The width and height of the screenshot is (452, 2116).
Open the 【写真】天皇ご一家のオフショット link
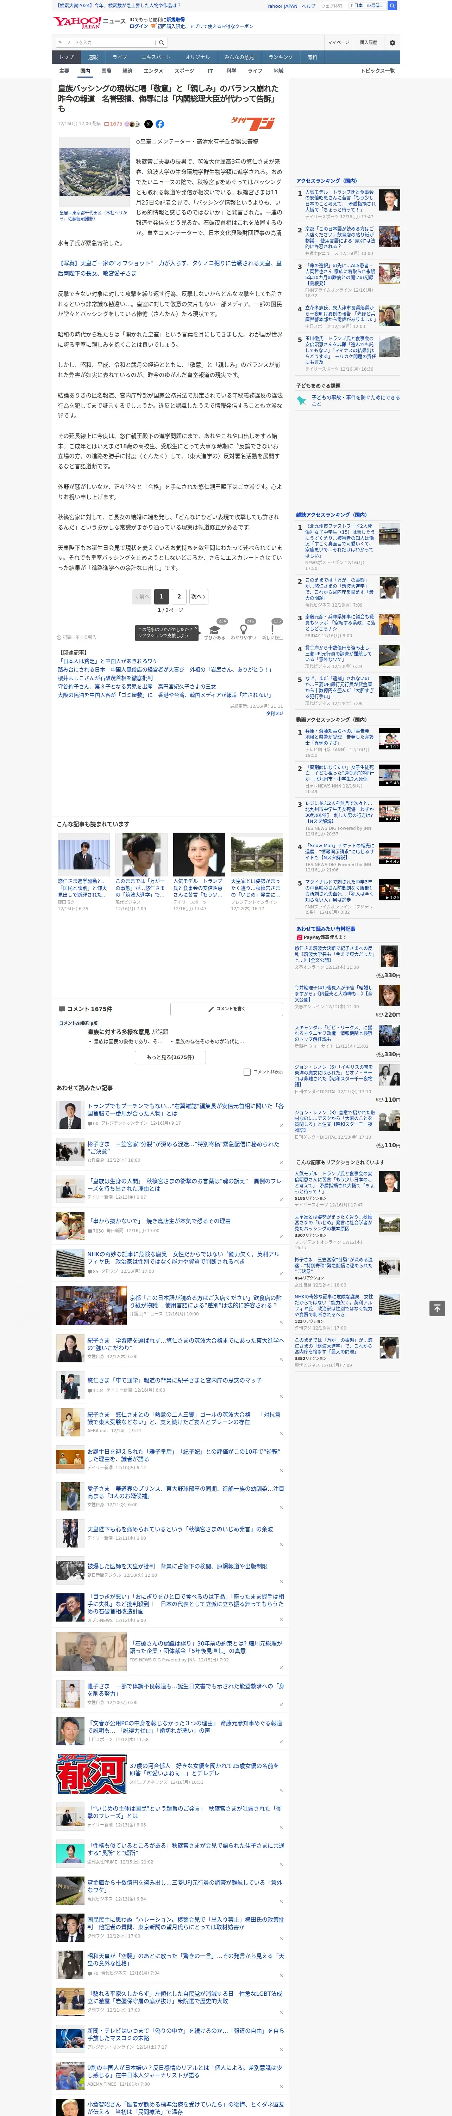click(169, 268)
